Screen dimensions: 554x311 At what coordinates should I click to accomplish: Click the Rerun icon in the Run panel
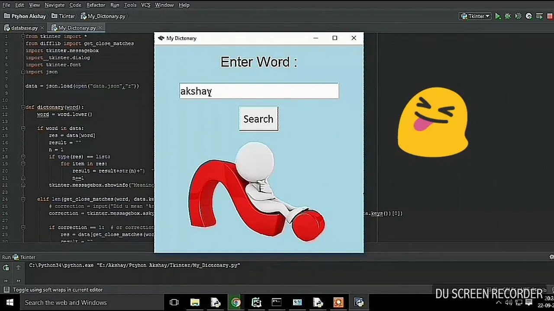click(x=6, y=268)
